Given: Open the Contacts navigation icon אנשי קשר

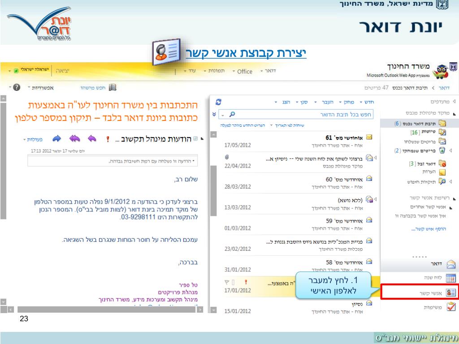Looking at the screenshot, I should pos(451,292).
